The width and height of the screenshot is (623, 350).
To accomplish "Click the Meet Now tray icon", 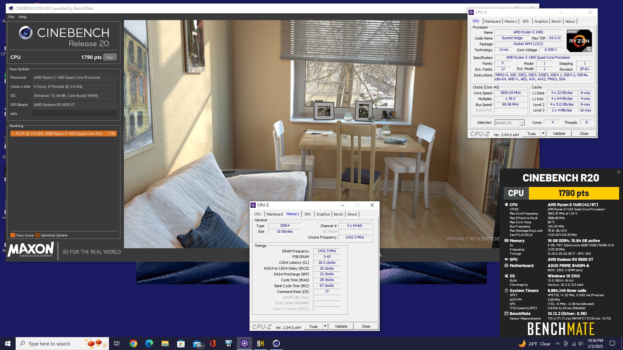I will (x=566, y=344).
